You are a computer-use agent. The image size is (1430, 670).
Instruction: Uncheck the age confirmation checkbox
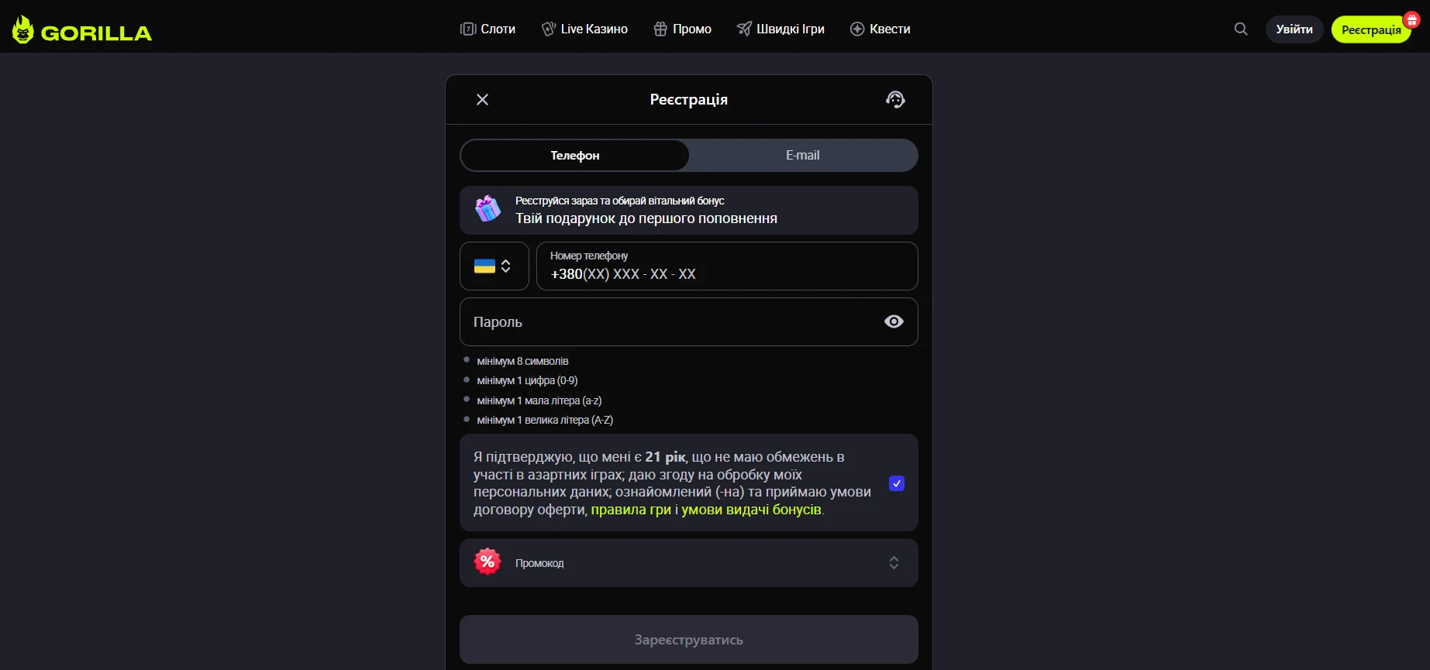point(897,483)
